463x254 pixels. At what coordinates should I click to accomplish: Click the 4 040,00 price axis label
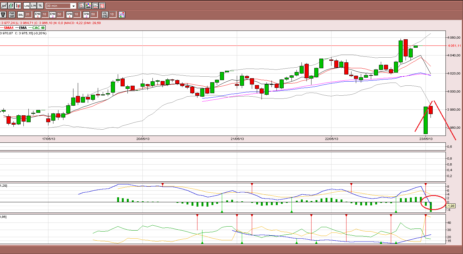454,55
